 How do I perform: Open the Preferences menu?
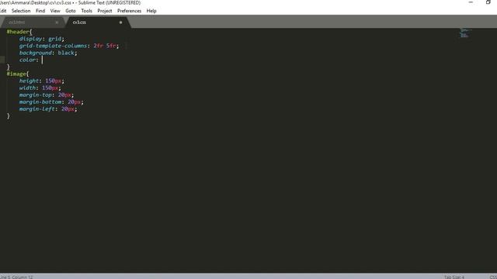tap(130, 11)
